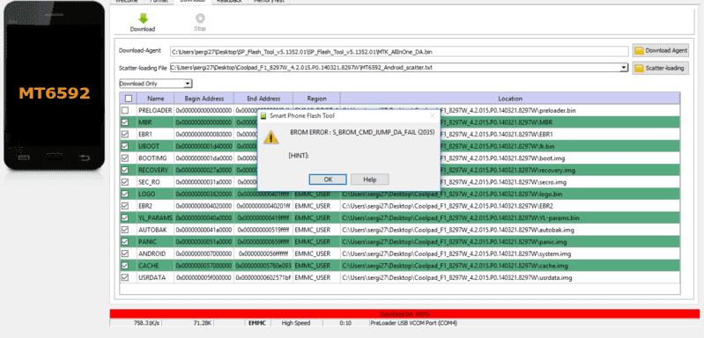Click the system.img location path
Screen dimensions: 704x338
point(456,253)
